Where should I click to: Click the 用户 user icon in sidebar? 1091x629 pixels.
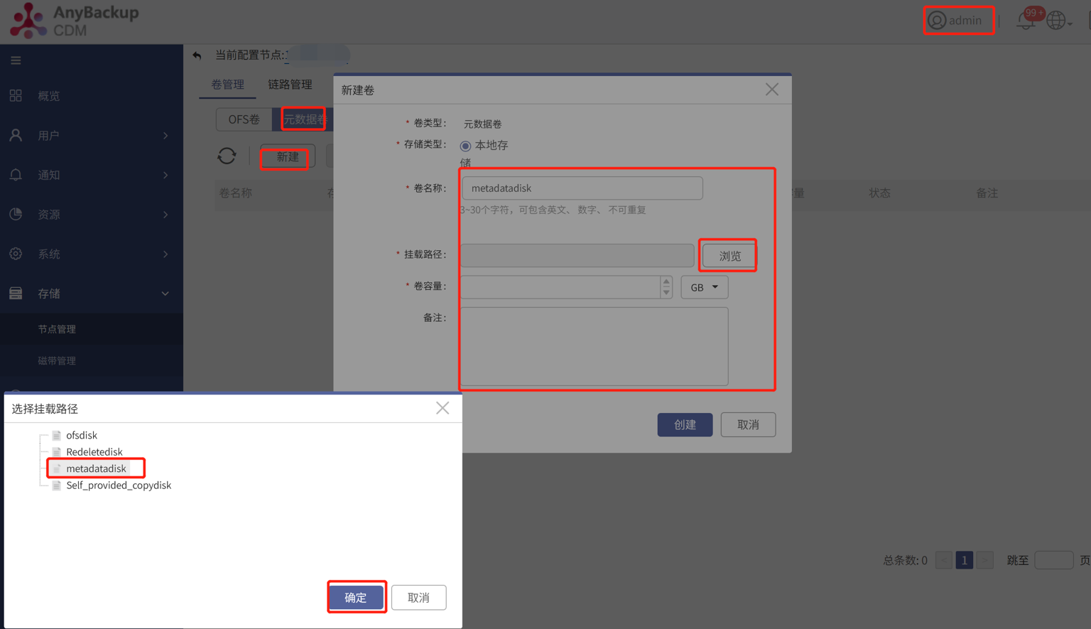pyautogui.click(x=16, y=135)
